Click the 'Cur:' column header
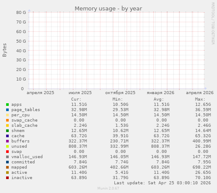The width and height of the screenshot is (217, 193). (76, 99)
